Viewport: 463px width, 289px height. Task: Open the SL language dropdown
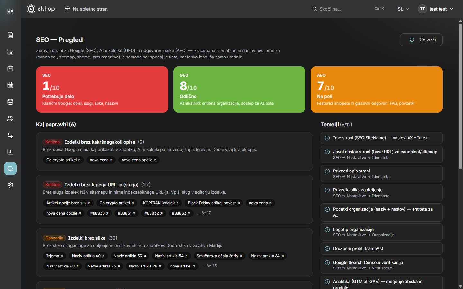point(403,9)
